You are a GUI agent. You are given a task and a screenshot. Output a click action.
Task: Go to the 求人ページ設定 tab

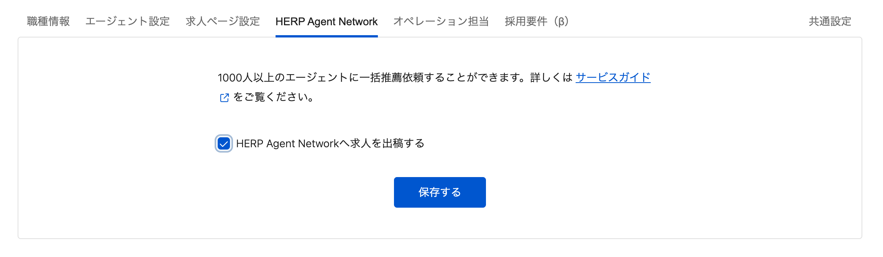click(x=223, y=21)
